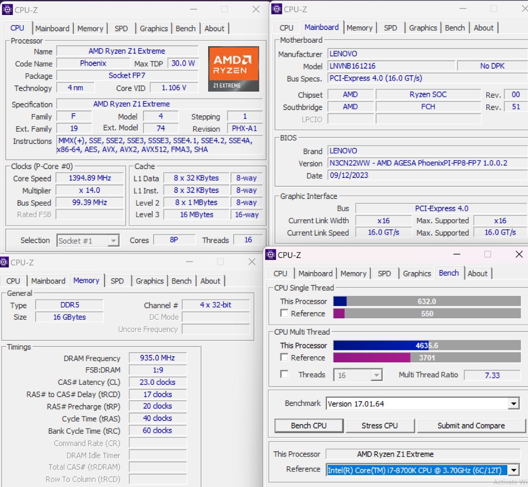Expand the Reference processor dropdown listing Intel i7-8700K
The width and height of the screenshot is (528, 487).
pyautogui.click(x=513, y=470)
